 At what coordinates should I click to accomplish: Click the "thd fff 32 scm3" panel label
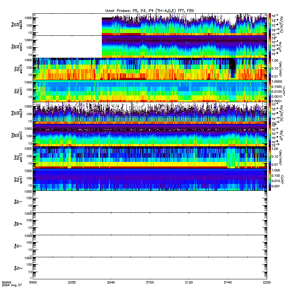17,135
